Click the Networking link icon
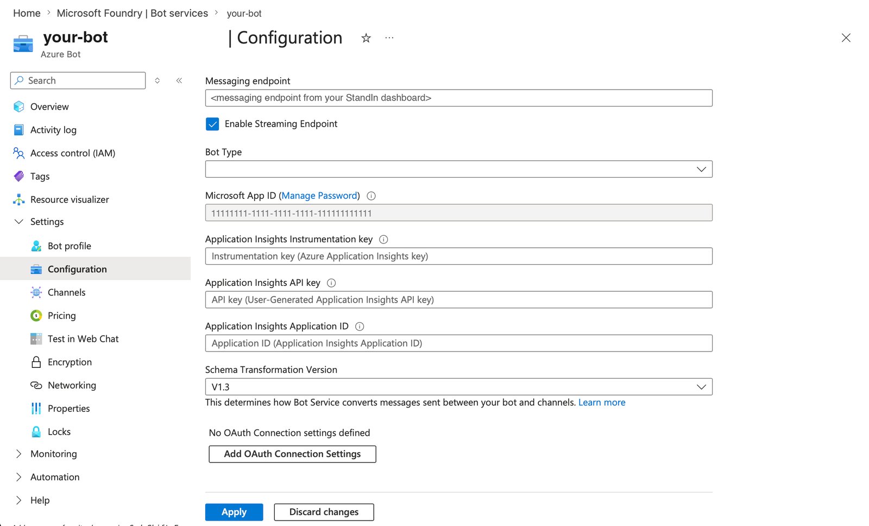 point(36,385)
